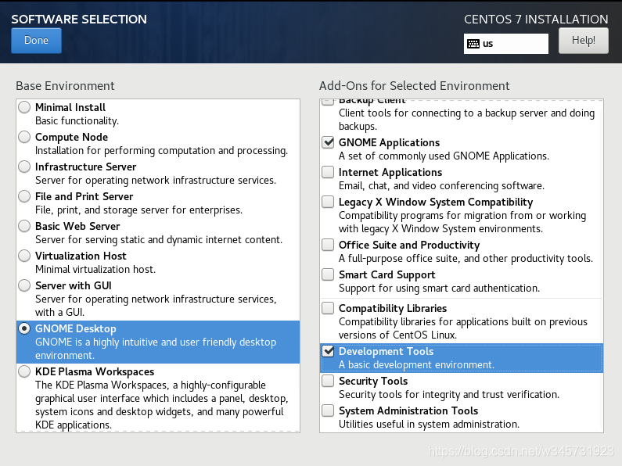Viewport: 622px width, 466px height.
Task: Open the Help dialog
Action: pyautogui.click(x=583, y=41)
